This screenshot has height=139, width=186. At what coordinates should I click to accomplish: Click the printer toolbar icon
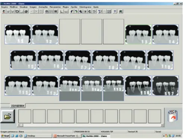(26, 12)
